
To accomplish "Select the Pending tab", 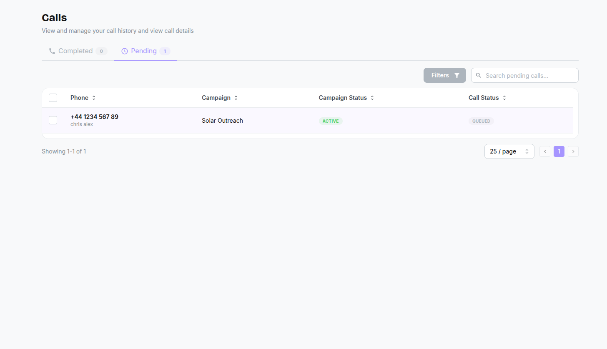I will [x=145, y=51].
